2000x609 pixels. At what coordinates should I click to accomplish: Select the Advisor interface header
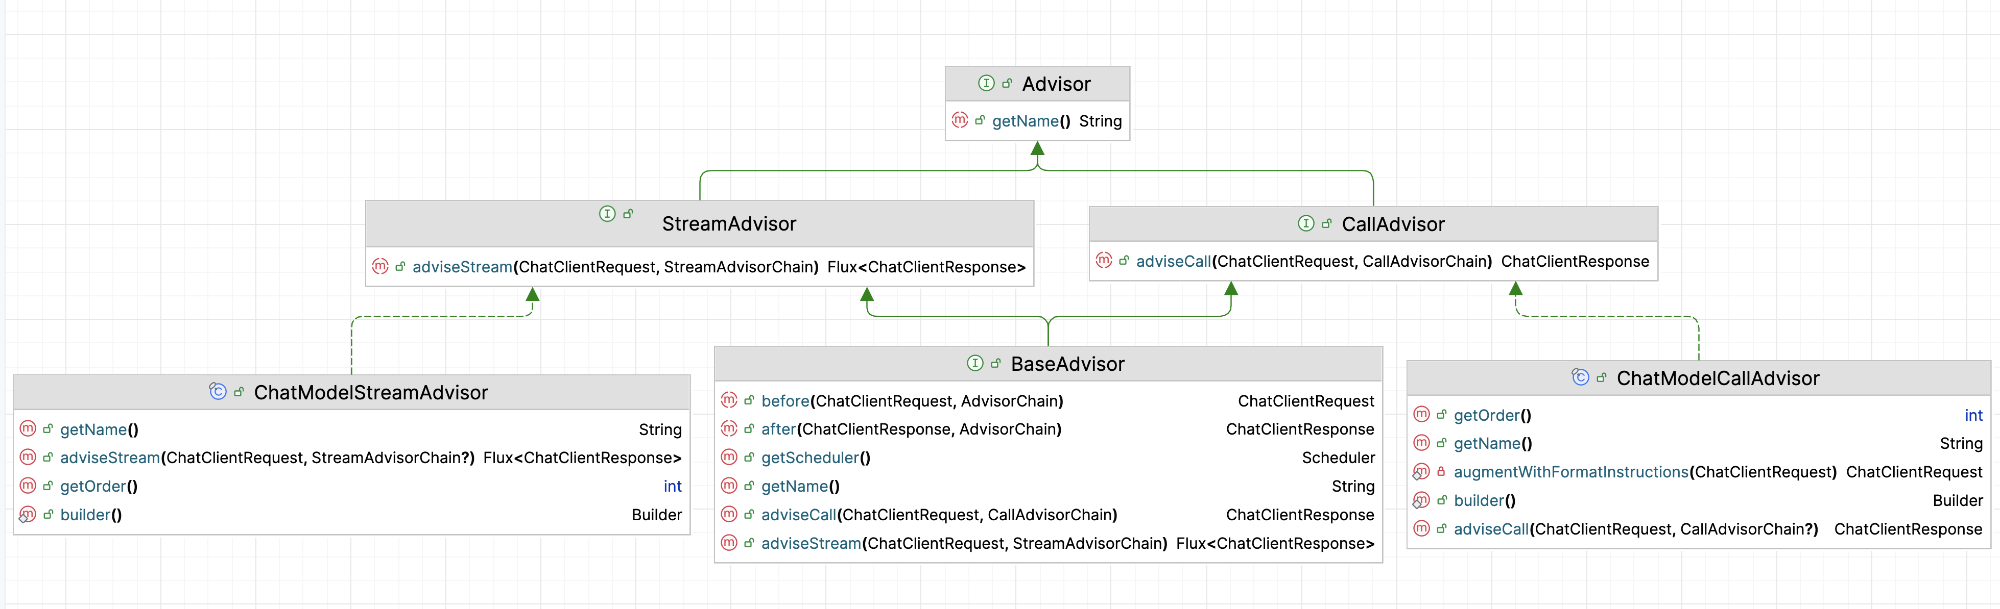[x=1056, y=84]
